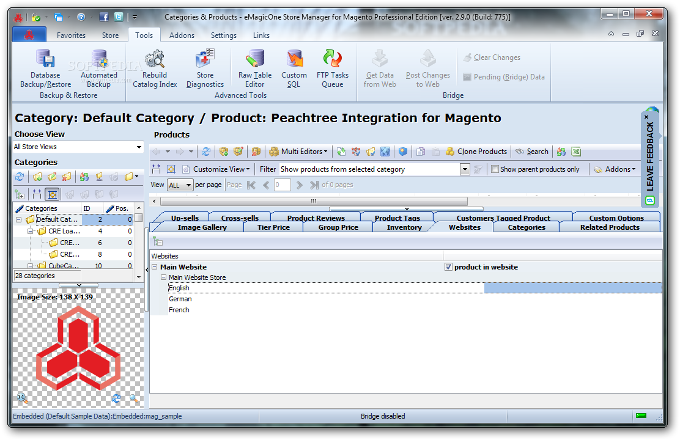Add a new category with folder-plus icon

pyautogui.click(x=37, y=177)
